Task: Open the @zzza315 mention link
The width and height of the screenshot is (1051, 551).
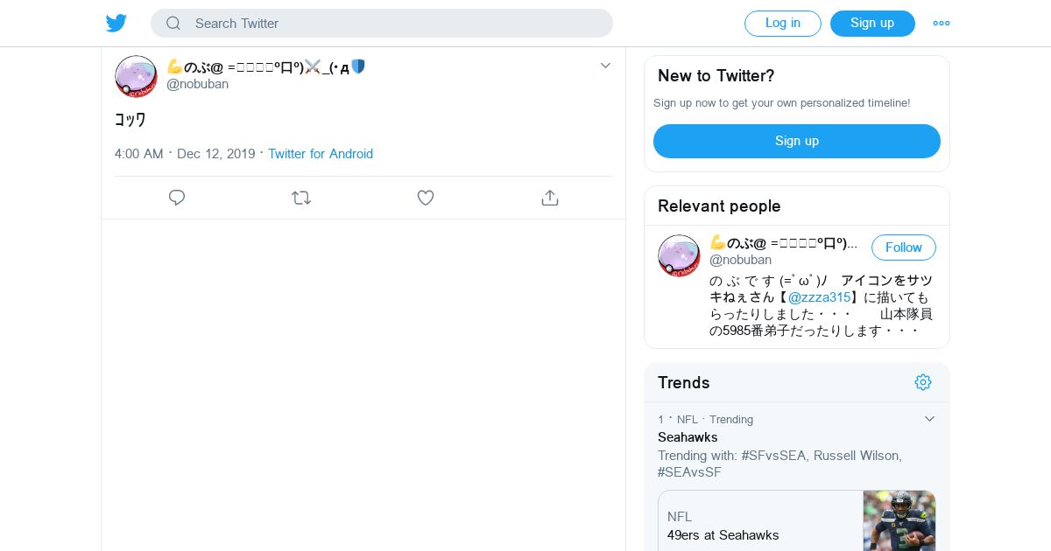Action: tap(819, 297)
